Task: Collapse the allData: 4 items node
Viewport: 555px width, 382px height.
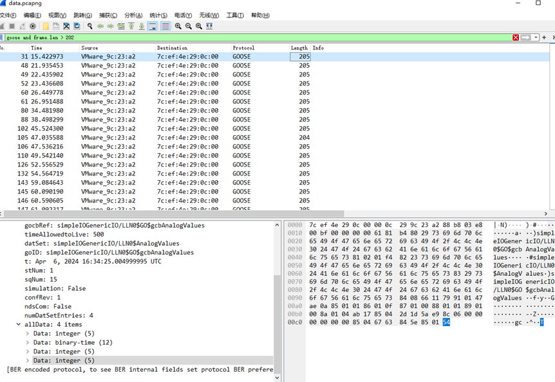Action: point(19,325)
